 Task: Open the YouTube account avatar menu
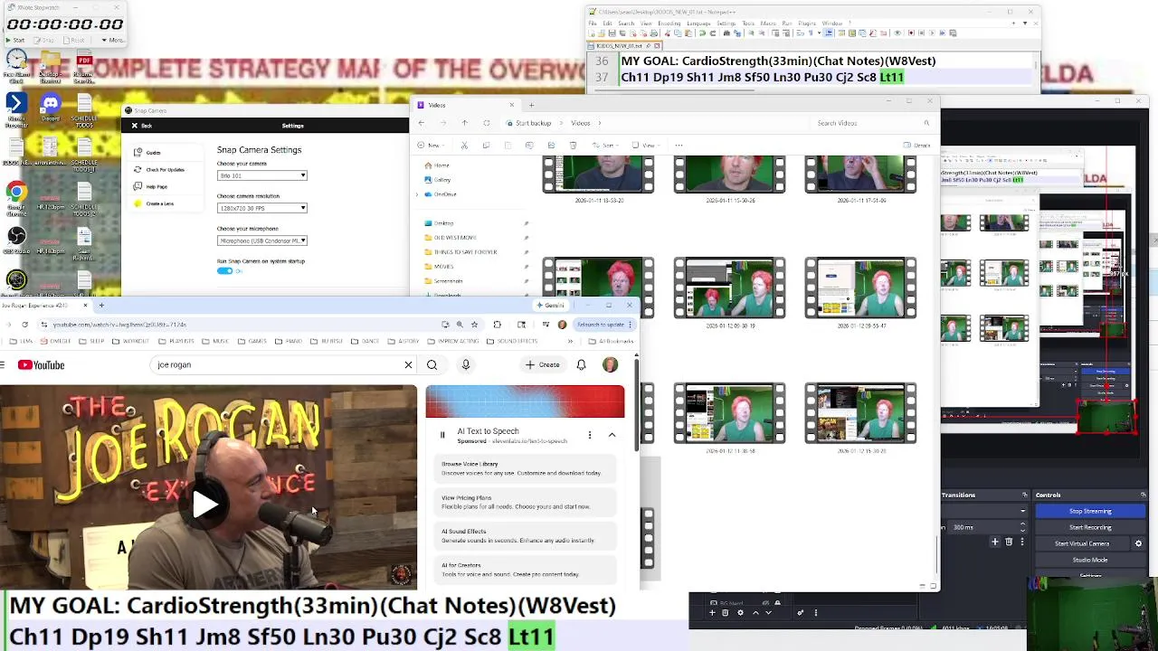click(x=610, y=365)
